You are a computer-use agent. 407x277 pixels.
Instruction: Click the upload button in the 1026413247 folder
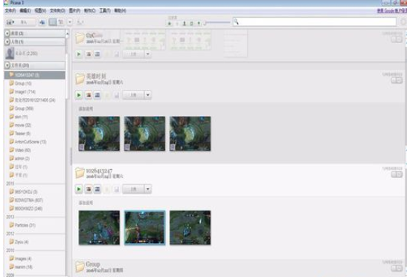[133, 189]
